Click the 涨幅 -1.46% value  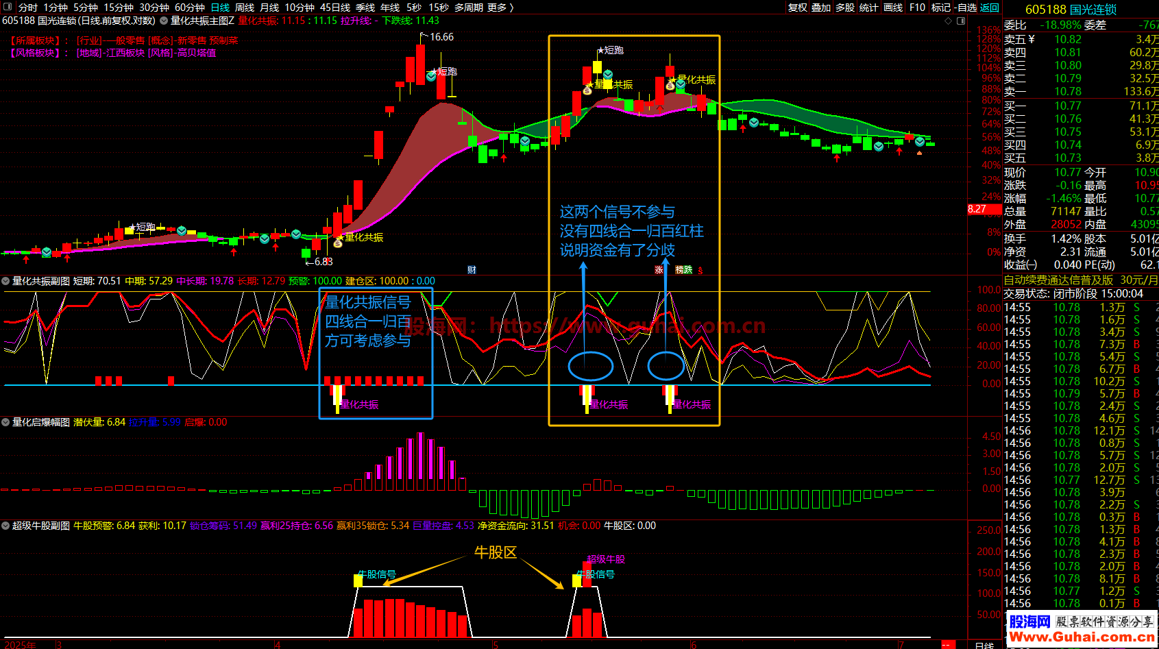1064,198
